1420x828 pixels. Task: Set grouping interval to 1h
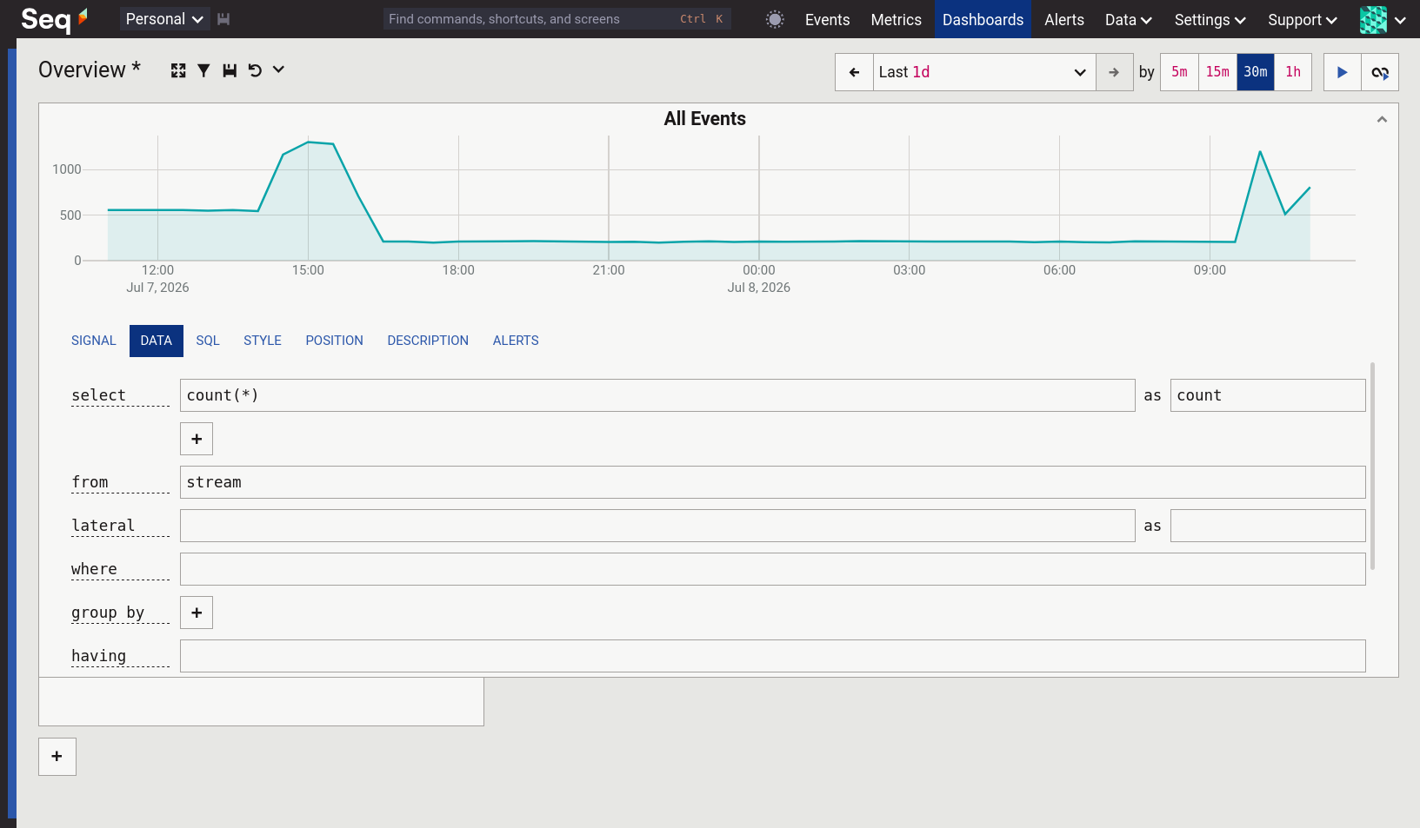tap(1293, 72)
